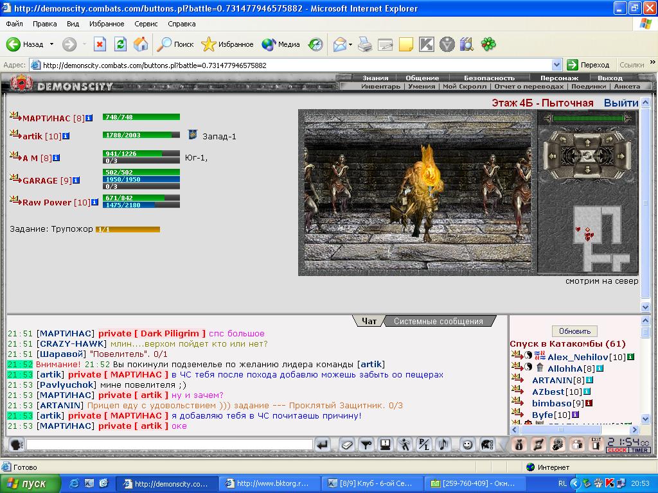This screenshot has width=658, height=493.
Task: Click the left arrow on dungeon navigation pad
Action: 553,155
